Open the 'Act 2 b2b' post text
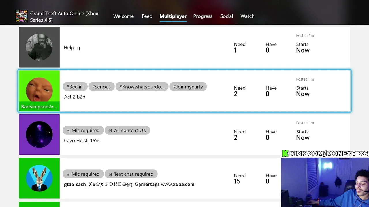369x207 pixels. [x=75, y=97]
